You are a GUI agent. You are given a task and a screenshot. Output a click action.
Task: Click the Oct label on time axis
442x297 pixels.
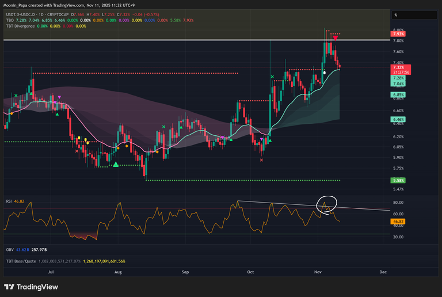[x=250, y=269]
